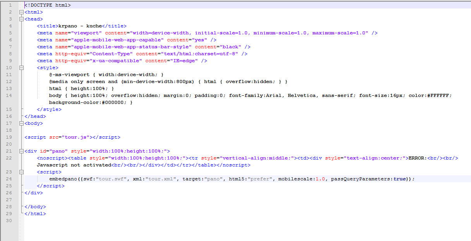
Task: Click line number 19 in the gutter
Action: (x=10, y=137)
